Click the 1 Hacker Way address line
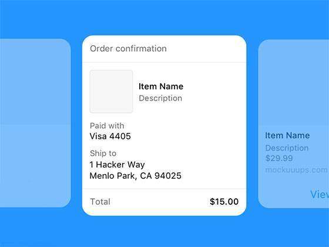This screenshot has height=247, width=329. pyautogui.click(x=117, y=165)
